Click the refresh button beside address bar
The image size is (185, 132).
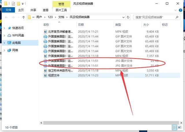[128, 17]
